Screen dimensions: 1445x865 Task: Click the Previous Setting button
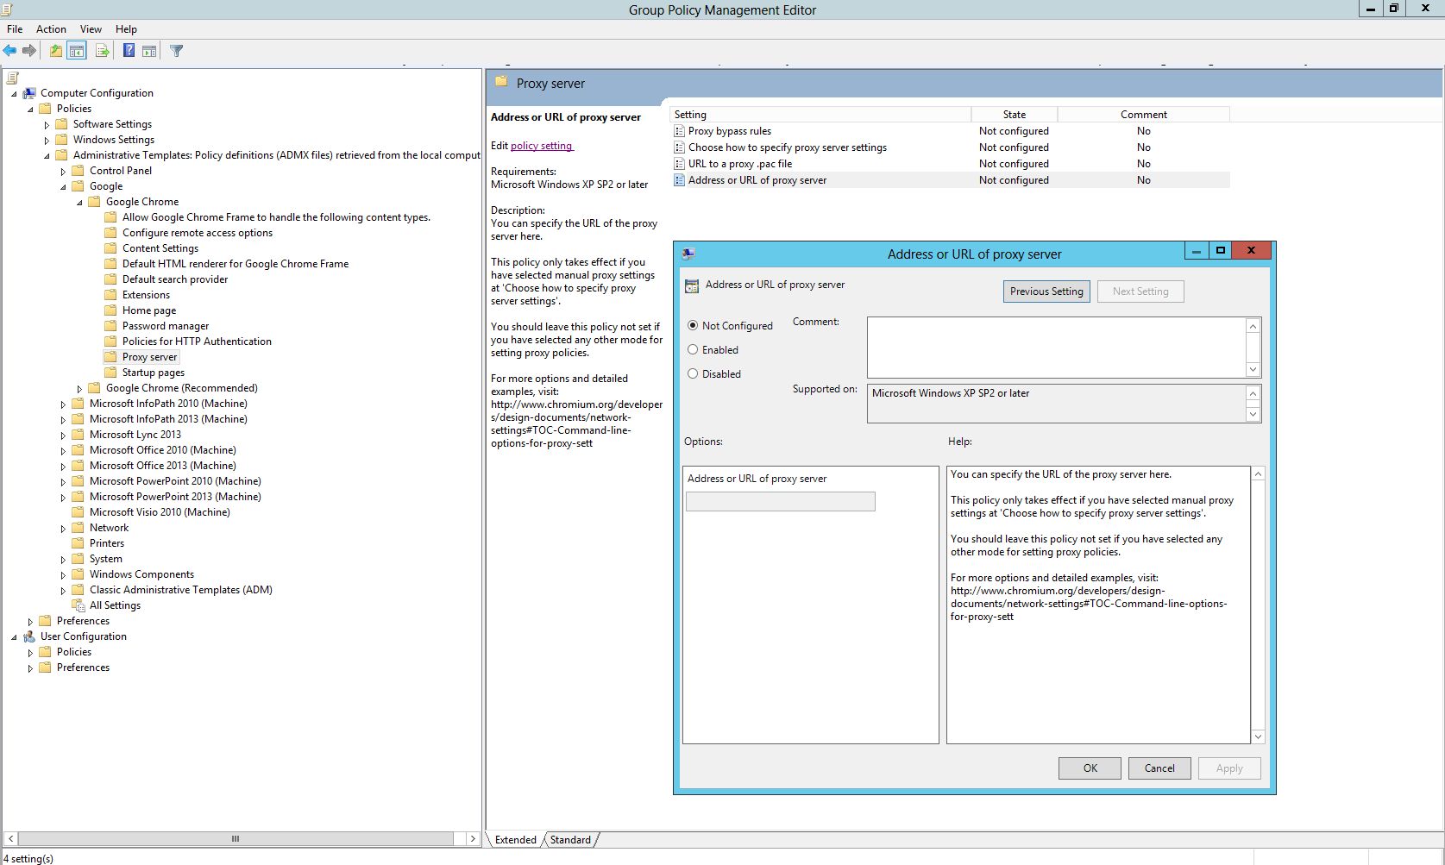pos(1046,291)
